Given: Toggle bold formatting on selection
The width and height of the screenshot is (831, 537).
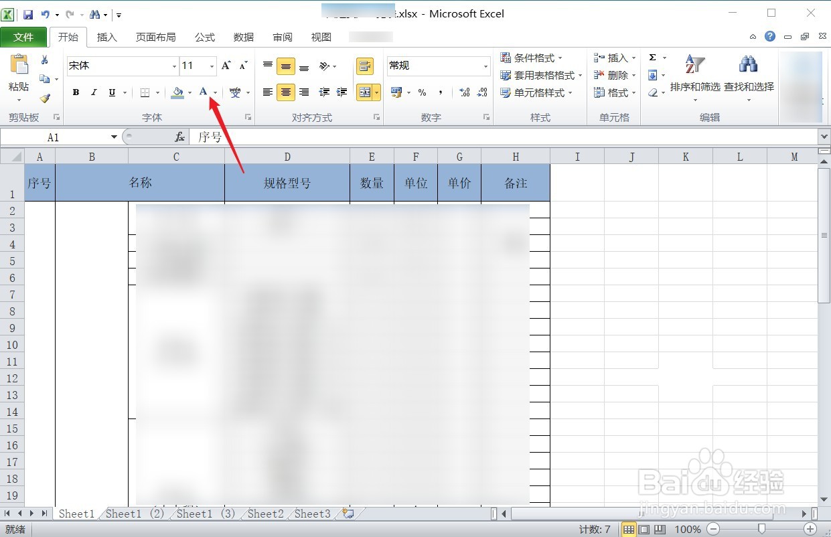Looking at the screenshot, I should 76,92.
